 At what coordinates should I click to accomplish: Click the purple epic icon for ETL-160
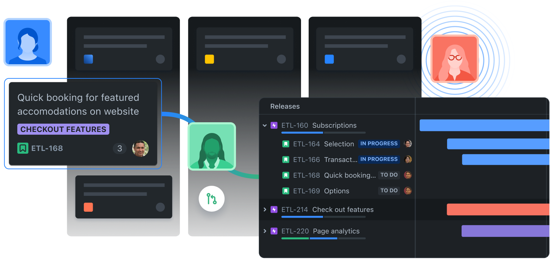(x=274, y=125)
